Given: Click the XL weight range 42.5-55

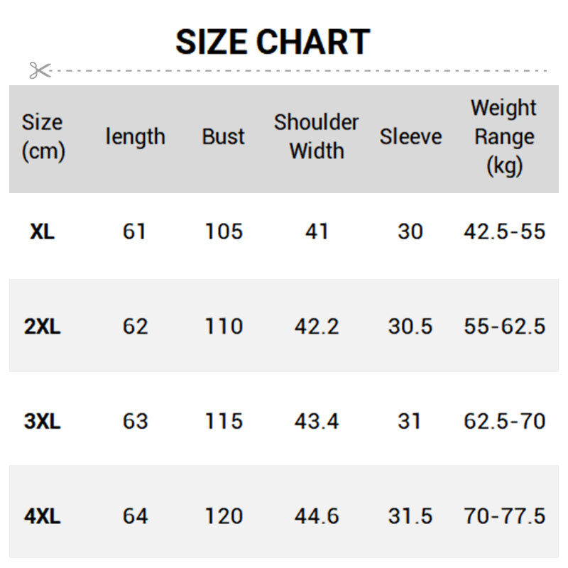Looking at the screenshot, I should point(504,231).
